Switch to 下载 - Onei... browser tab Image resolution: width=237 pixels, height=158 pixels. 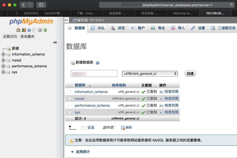coord(87,13)
